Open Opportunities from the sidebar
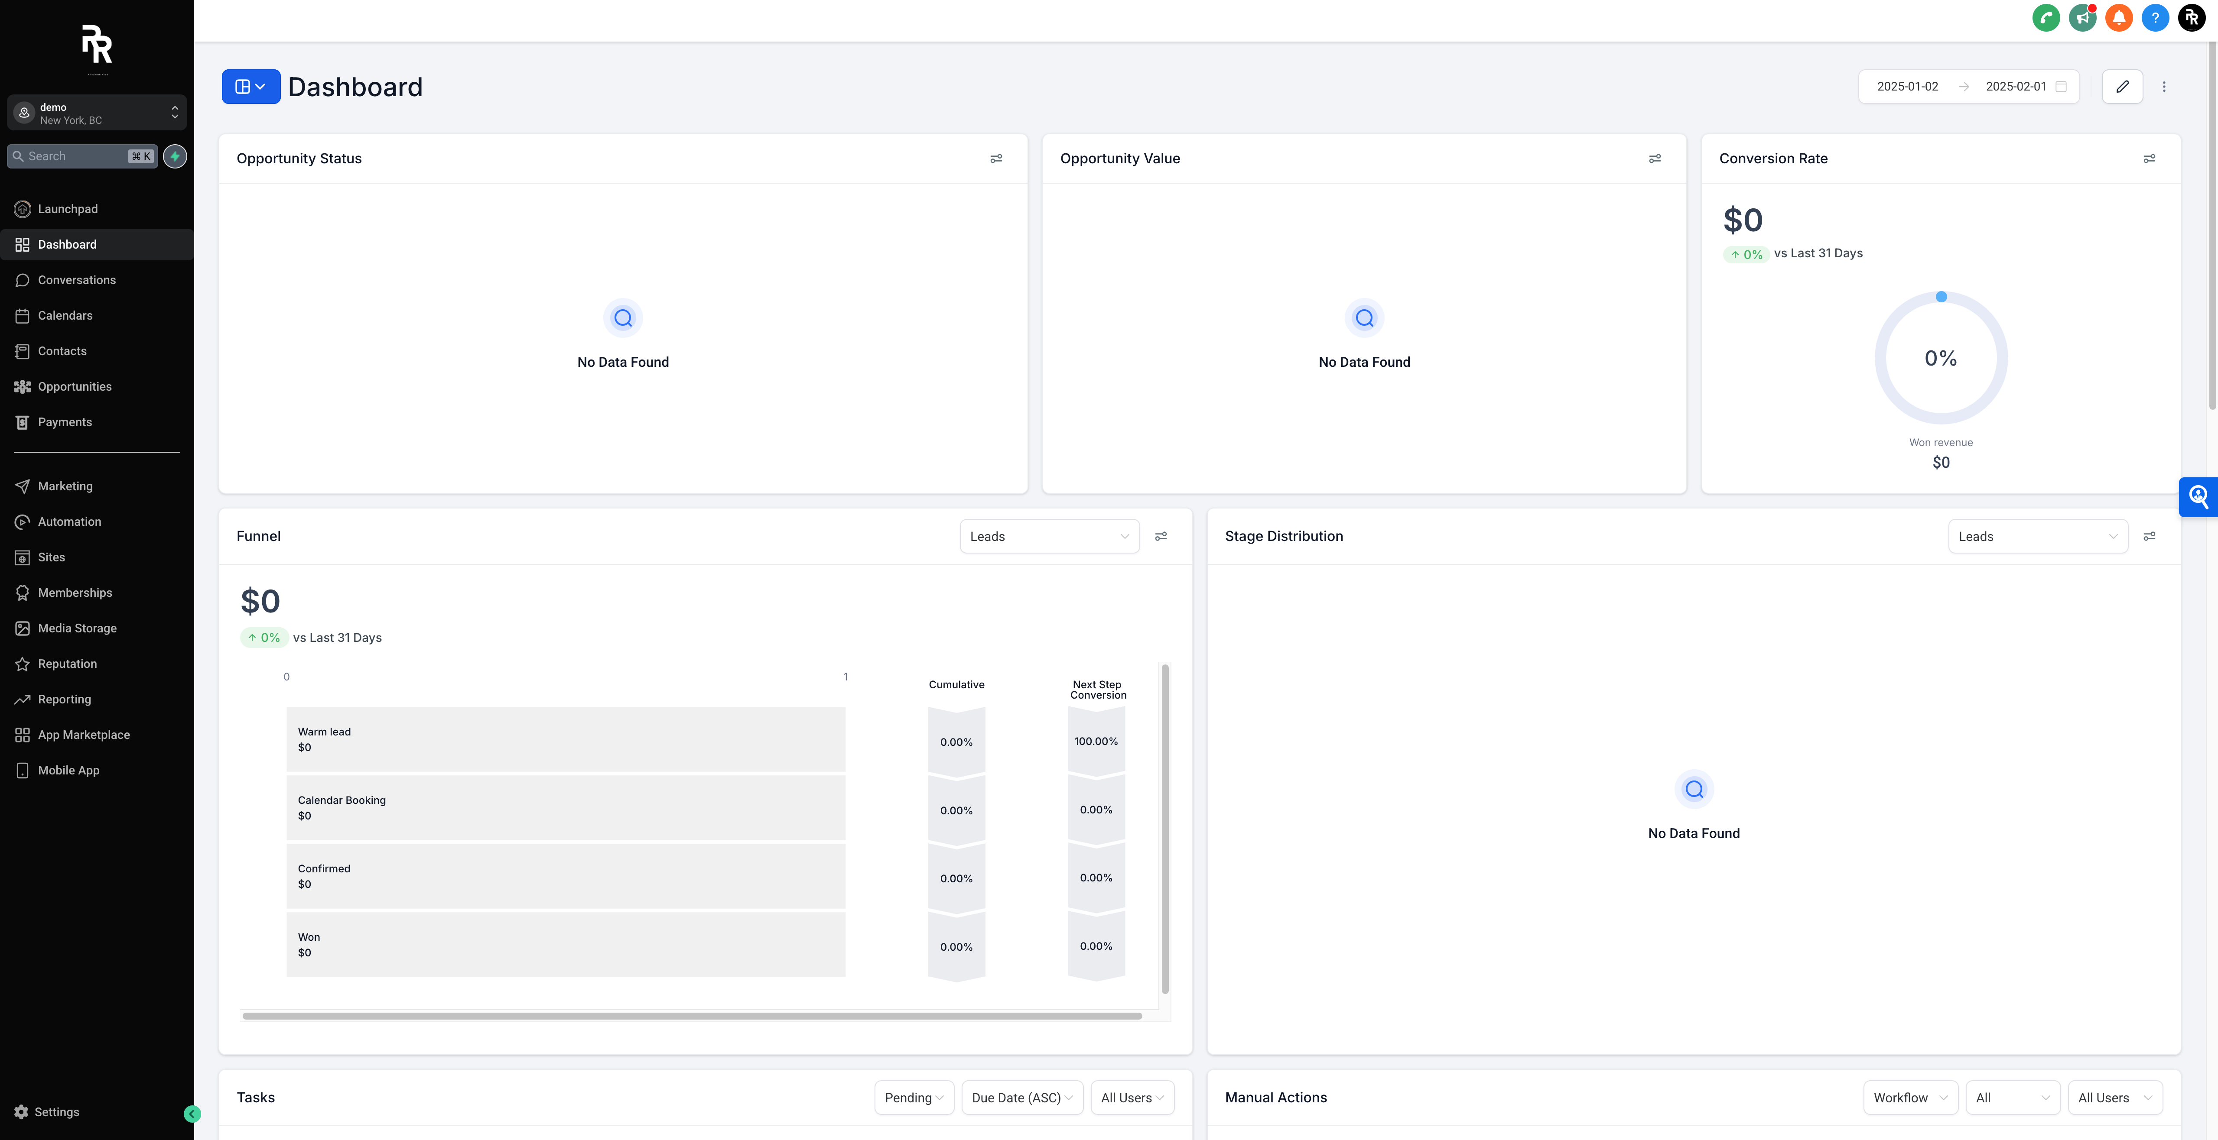 (75, 387)
